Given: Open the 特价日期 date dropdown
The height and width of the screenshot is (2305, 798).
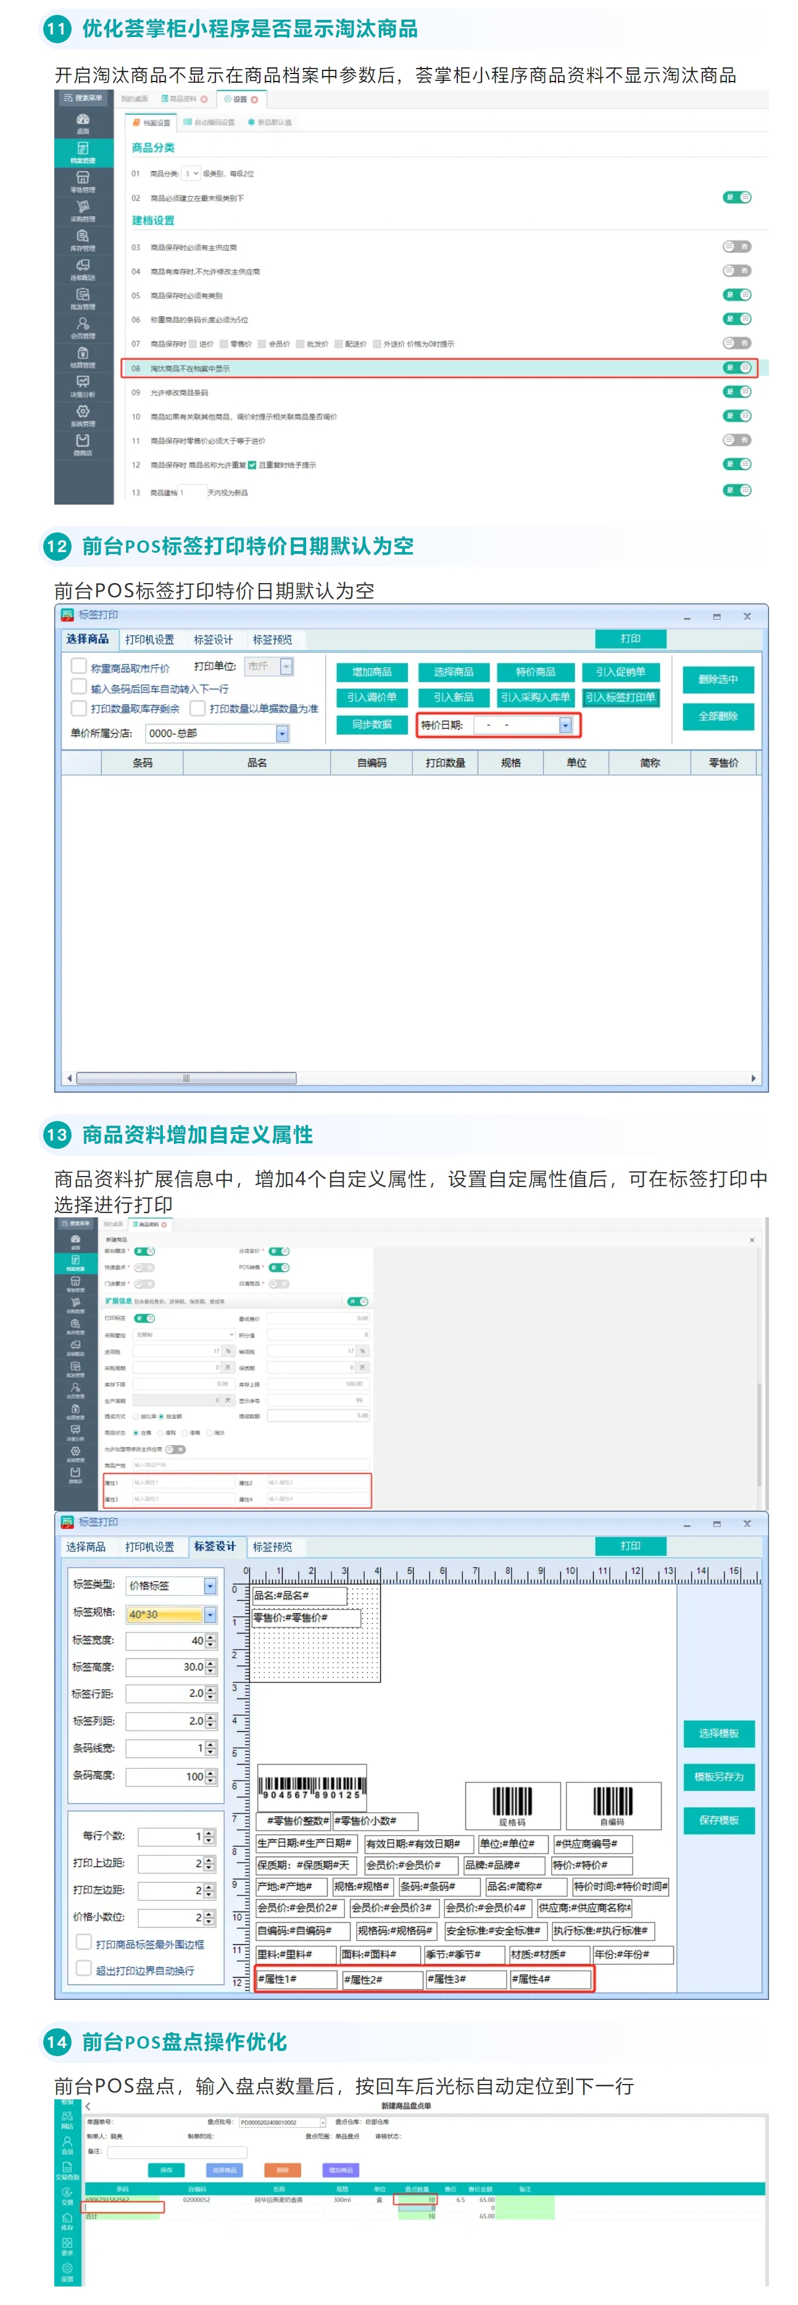Looking at the screenshot, I should point(565,724).
